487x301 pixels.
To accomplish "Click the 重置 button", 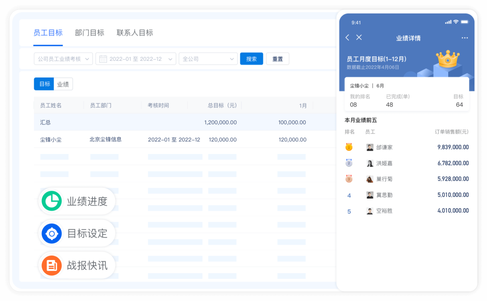I will click(278, 59).
